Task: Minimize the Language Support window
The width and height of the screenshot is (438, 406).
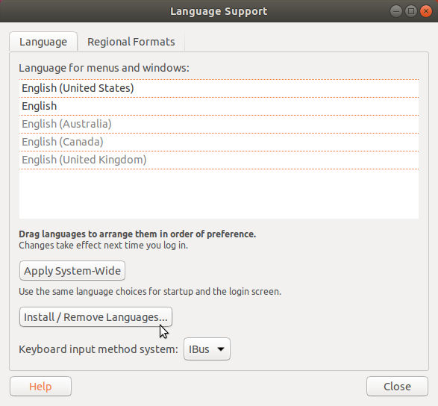Action: click(395, 11)
